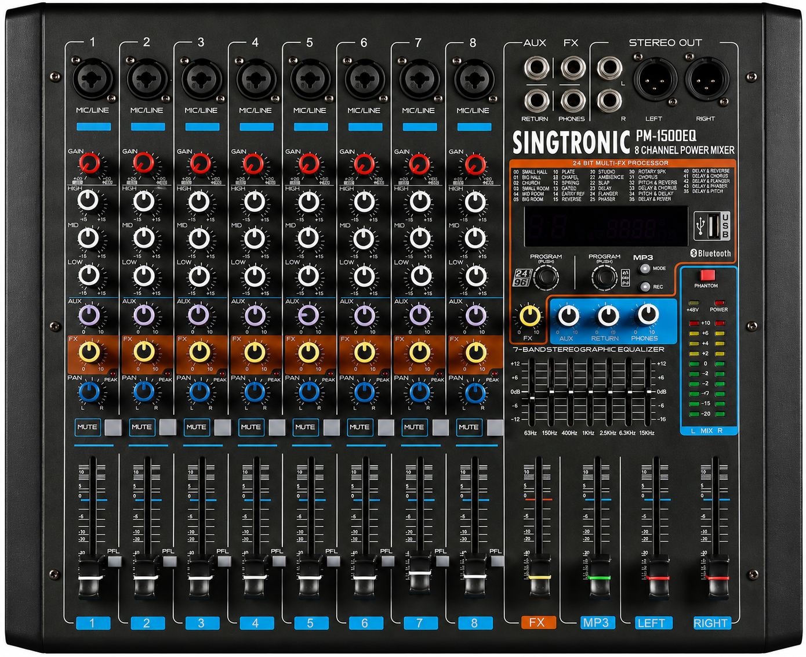Click the 15KHz graphic equalizer slider
The width and height of the screenshot is (806, 657).
point(648,392)
